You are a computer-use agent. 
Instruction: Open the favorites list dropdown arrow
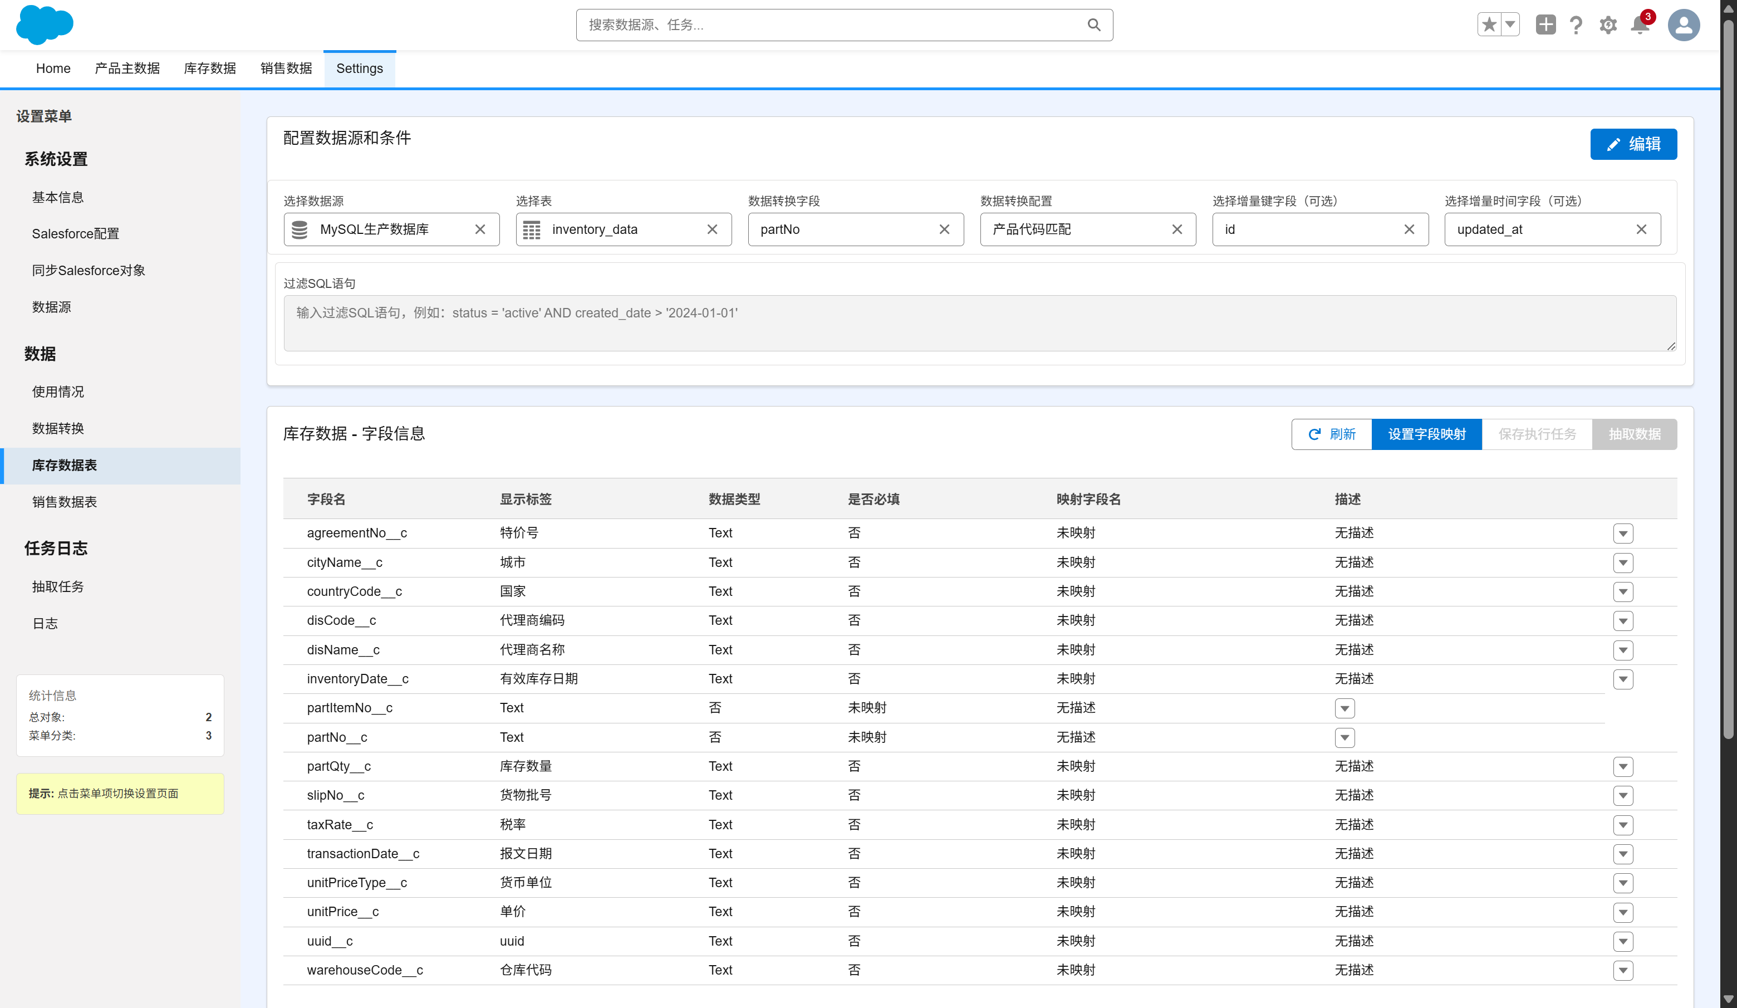[1509, 25]
